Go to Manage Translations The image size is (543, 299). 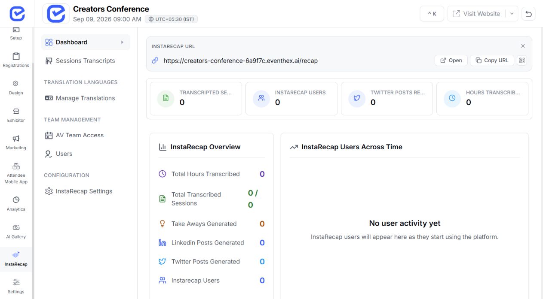(x=86, y=98)
